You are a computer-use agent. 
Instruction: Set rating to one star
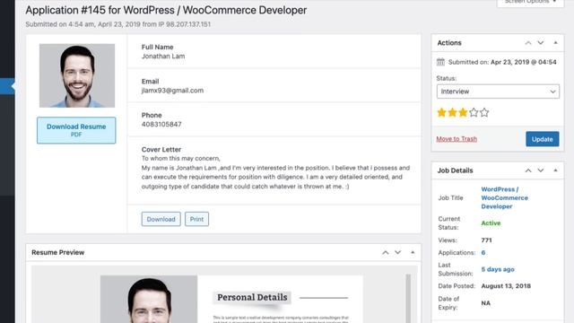[442, 112]
